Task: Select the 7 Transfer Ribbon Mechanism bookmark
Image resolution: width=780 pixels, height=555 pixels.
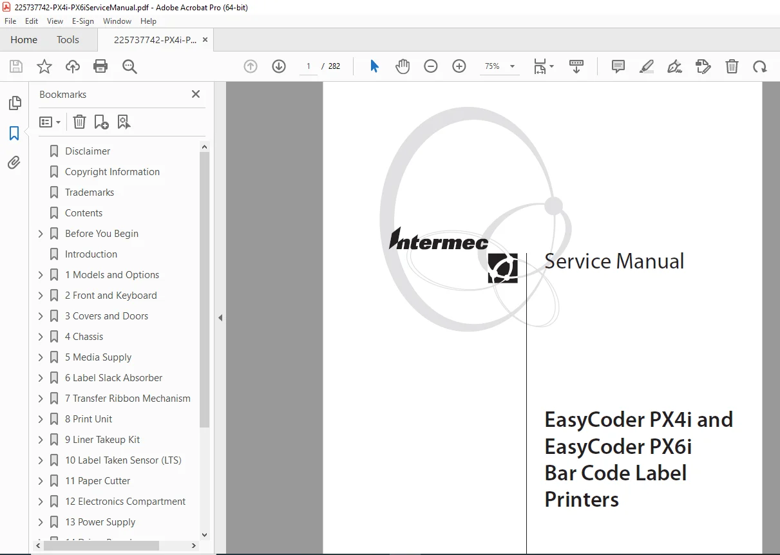Action: (128, 399)
